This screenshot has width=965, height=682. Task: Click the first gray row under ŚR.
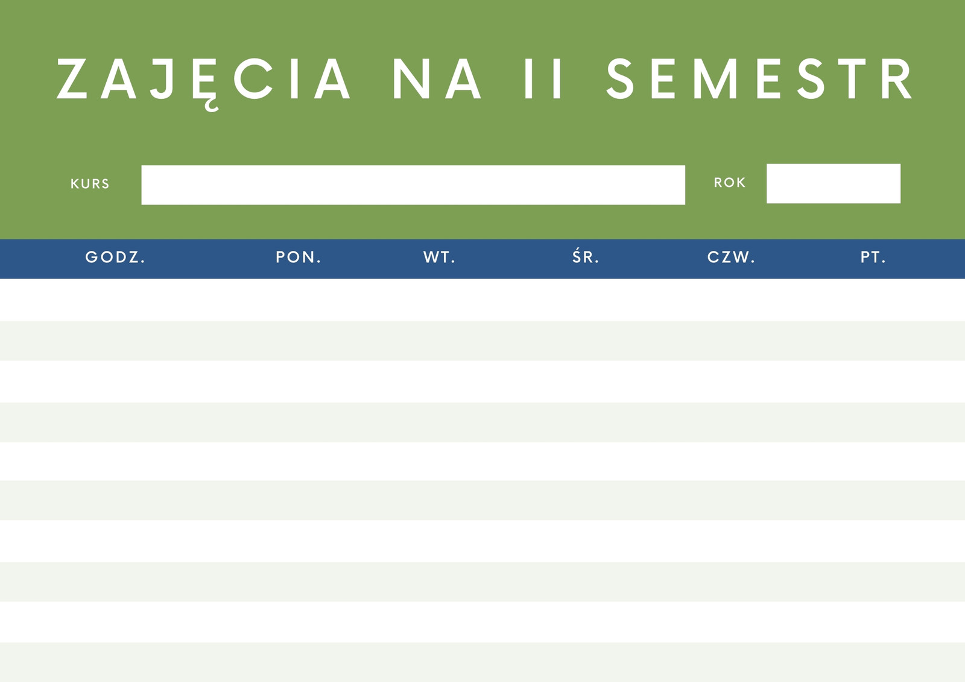pos(586,341)
